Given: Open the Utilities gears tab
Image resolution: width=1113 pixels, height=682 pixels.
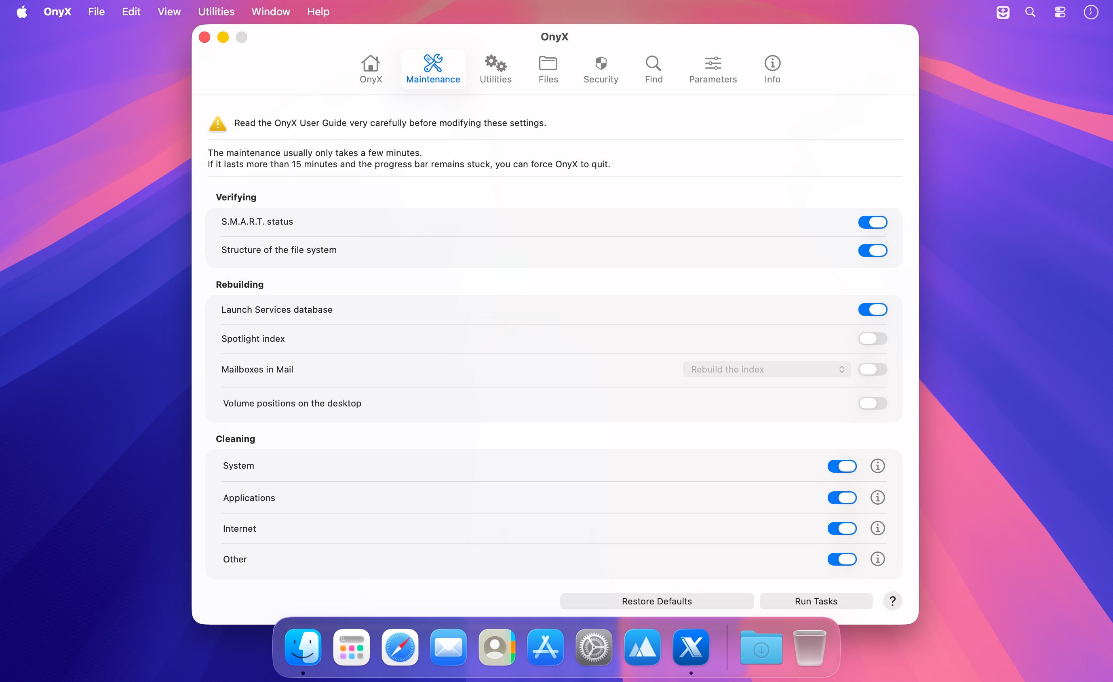Looking at the screenshot, I should click(495, 69).
